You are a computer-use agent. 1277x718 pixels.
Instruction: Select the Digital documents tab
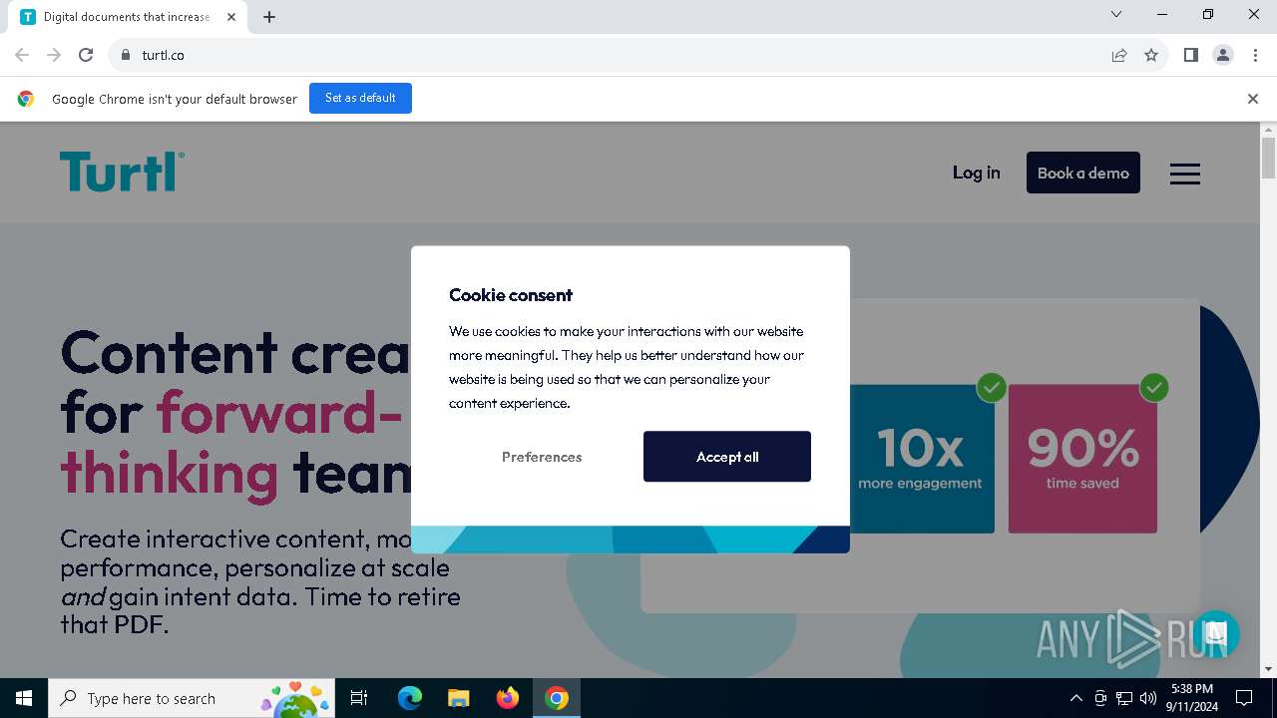130,17
